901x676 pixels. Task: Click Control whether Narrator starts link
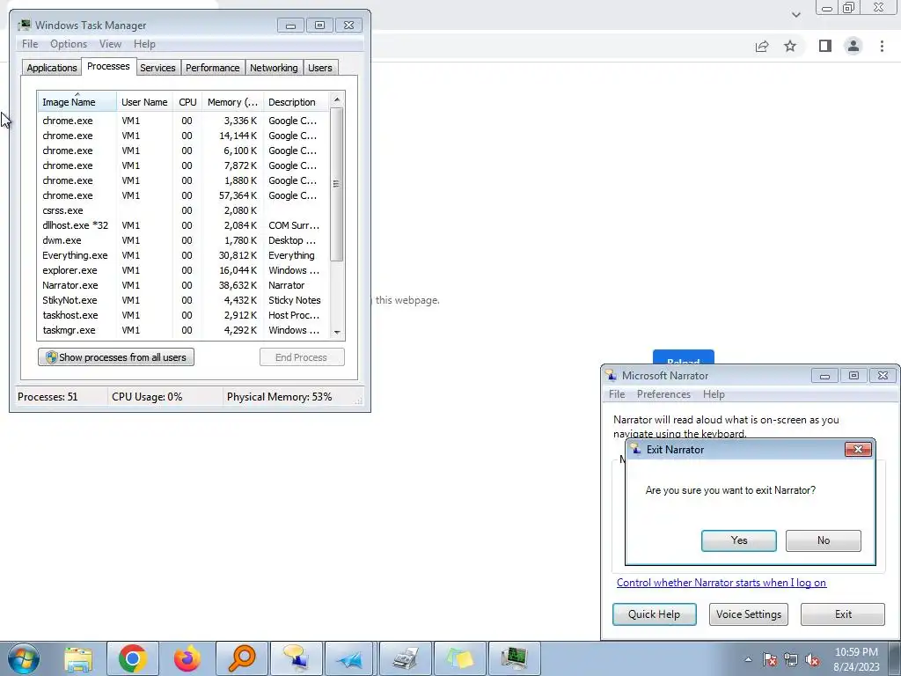point(722,583)
